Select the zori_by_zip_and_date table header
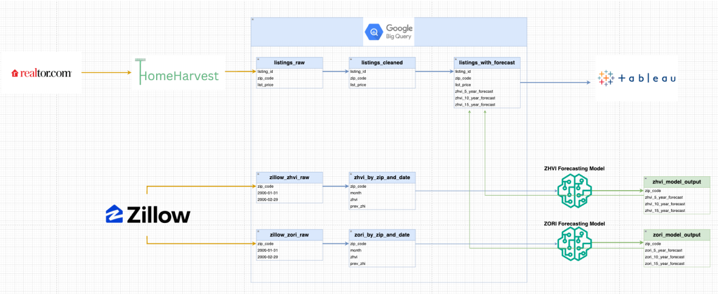This screenshot has height=294, width=718. 382,235
